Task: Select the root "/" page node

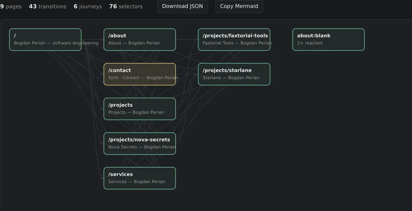Action: [45, 39]
